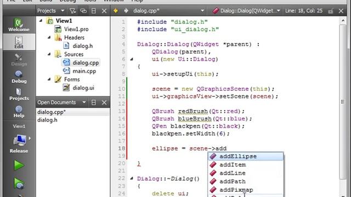Screen dimensions: 351x197
Task: Open the filter tree options icon
Action: pos(72,11)
